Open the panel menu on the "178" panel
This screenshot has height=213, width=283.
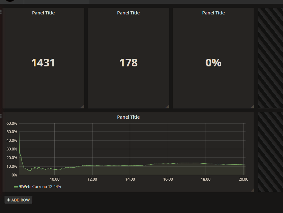[128, 13]
